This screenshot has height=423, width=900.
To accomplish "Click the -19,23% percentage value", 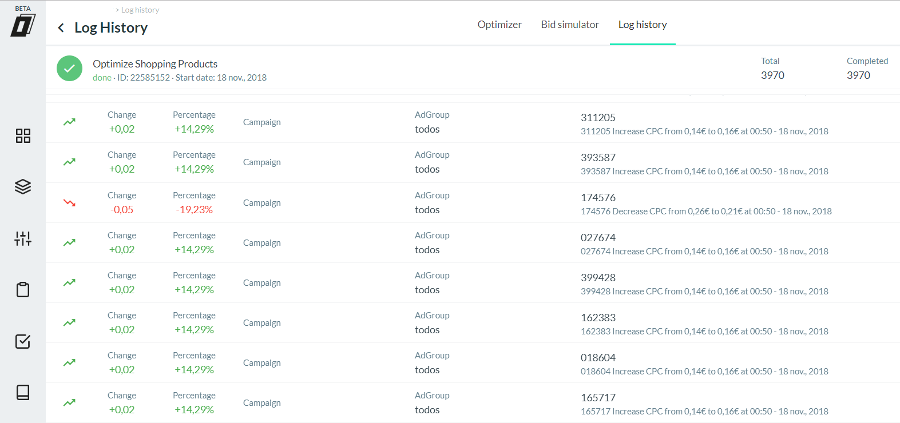I will (x=195, y=210).
